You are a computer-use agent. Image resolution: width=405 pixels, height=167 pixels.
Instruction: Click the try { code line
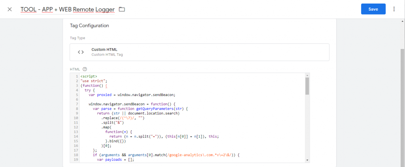pos(90,90)
